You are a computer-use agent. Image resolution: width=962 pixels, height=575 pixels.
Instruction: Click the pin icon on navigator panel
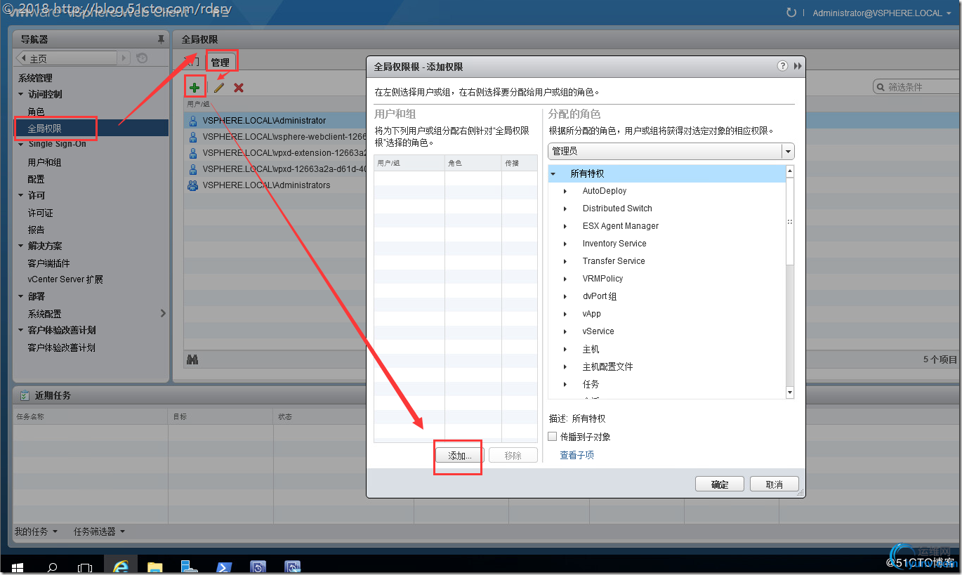[161, 39]
